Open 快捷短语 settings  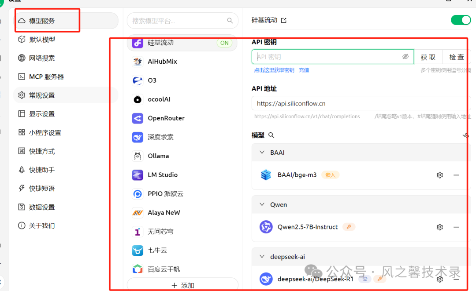(66, 188)
